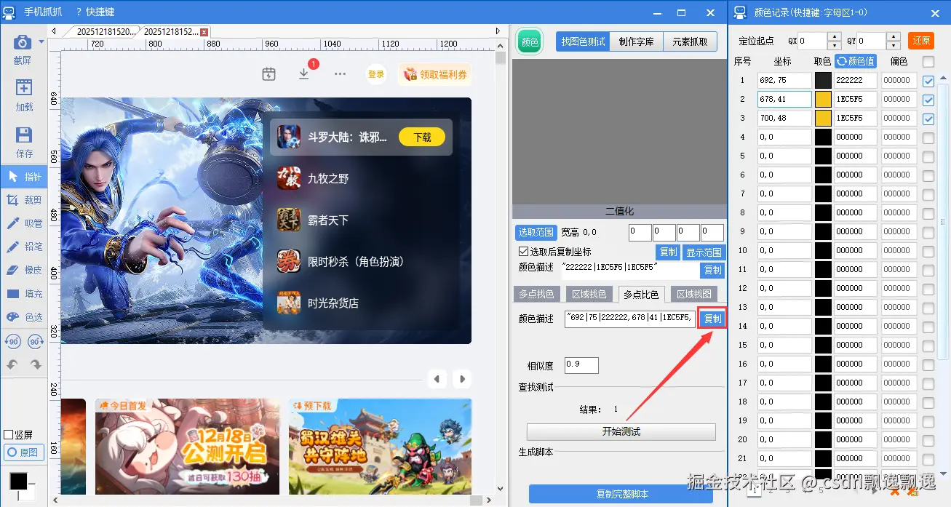951x507 pixels.
Task: Switch to the 制作字库 tab
Action: pos(637,41)
